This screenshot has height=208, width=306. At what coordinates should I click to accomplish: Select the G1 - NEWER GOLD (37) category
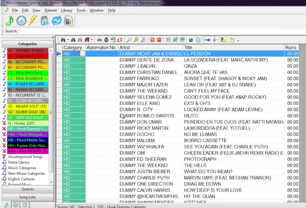28,106
